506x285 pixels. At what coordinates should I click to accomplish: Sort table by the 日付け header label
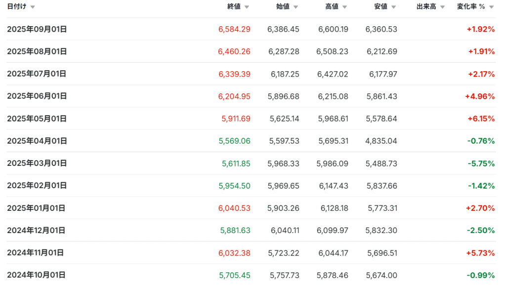click(x=17, y=7)
